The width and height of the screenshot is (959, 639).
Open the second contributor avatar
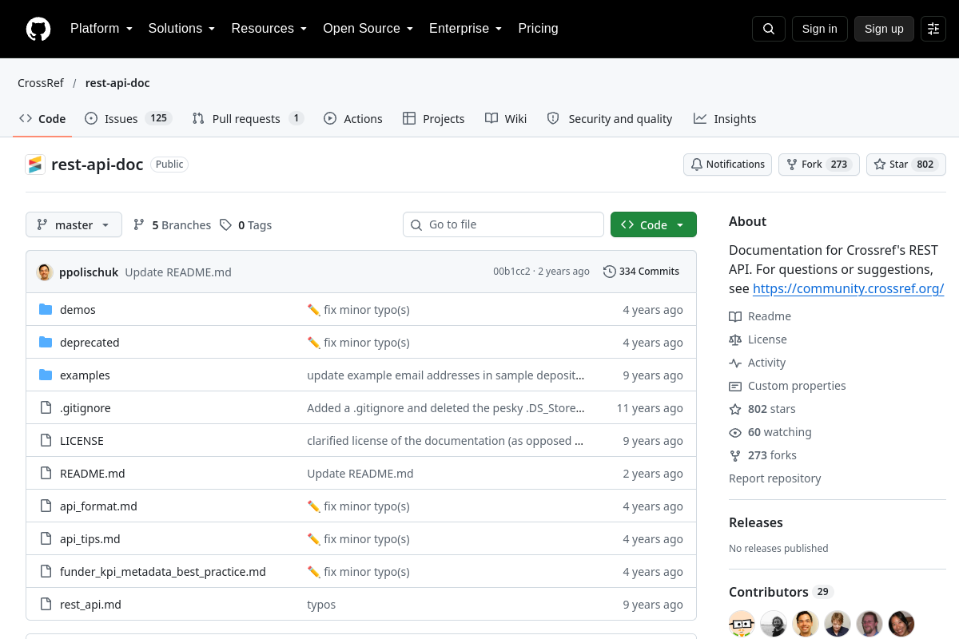pyautogui.click(x=774, y=624)
